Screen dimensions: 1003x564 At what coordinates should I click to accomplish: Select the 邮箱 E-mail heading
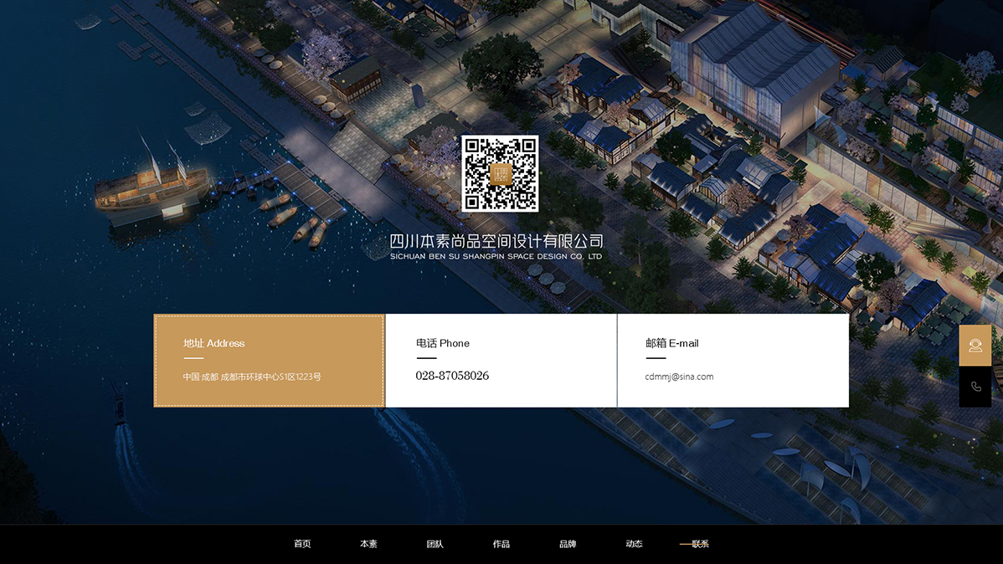point(671,343)
